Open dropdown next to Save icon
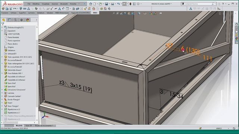Image resolution: width=239 pixels, height=134 pixels. (109, 4)
